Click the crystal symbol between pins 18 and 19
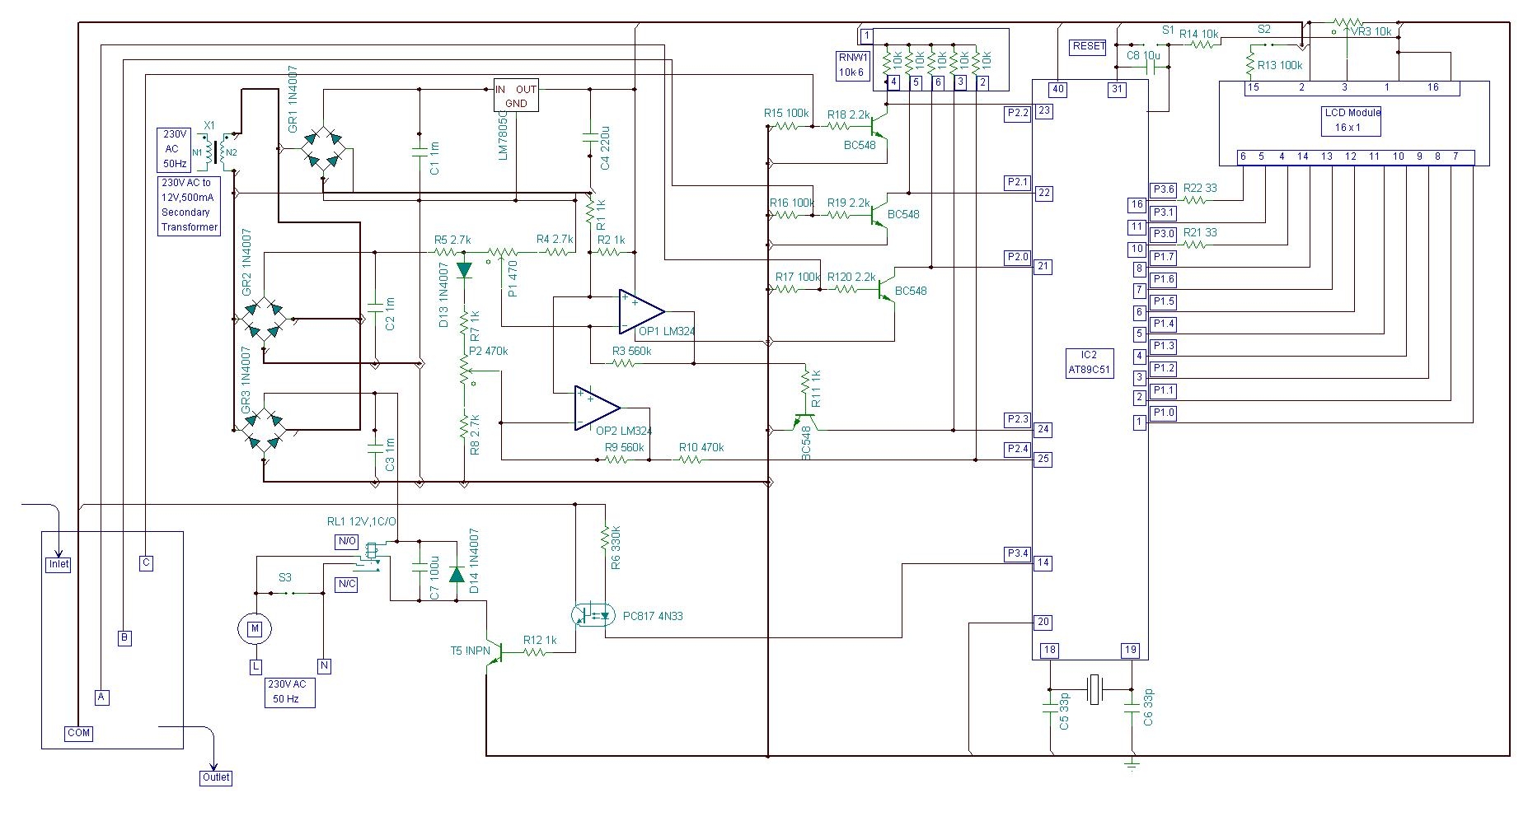The width and height of the screenshot is (1528, 835). (x=1094, y=689)
